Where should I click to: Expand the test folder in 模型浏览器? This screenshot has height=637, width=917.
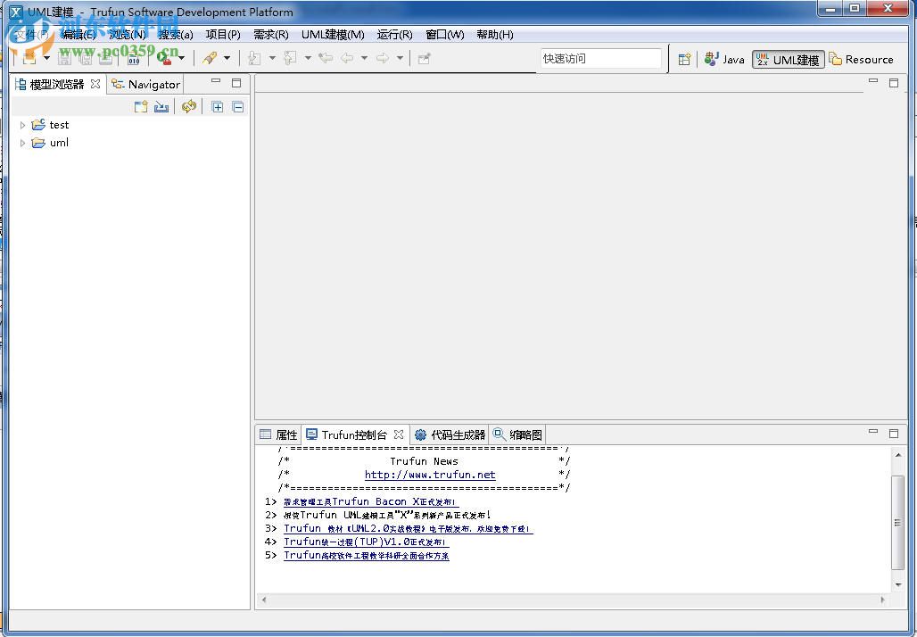point(22,125)
